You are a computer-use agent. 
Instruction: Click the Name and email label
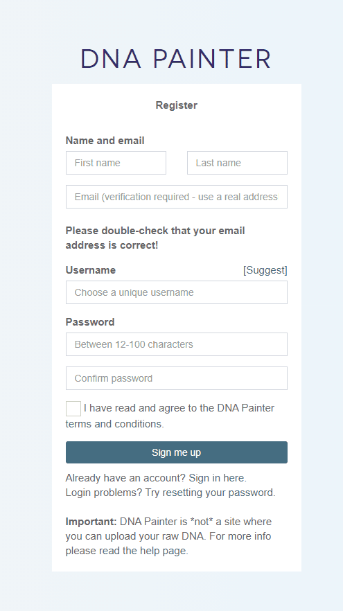point(105,141)
